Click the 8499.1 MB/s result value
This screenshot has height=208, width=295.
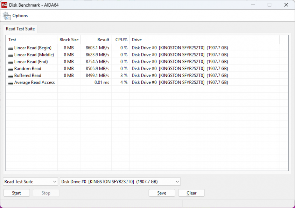pos(98,76)
